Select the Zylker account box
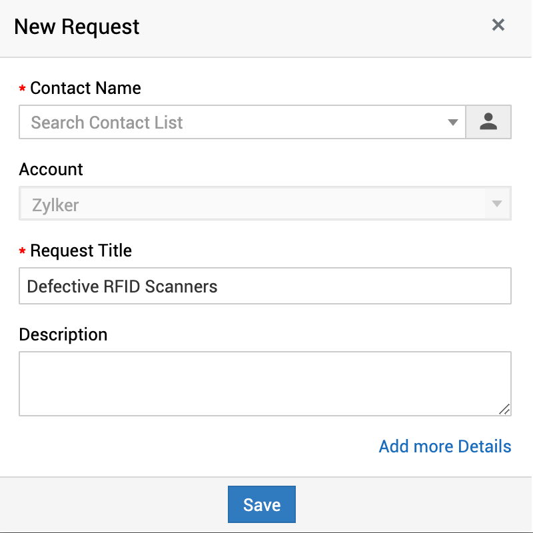The width and height of the screenshot is (533, 533). coord(265,205)
